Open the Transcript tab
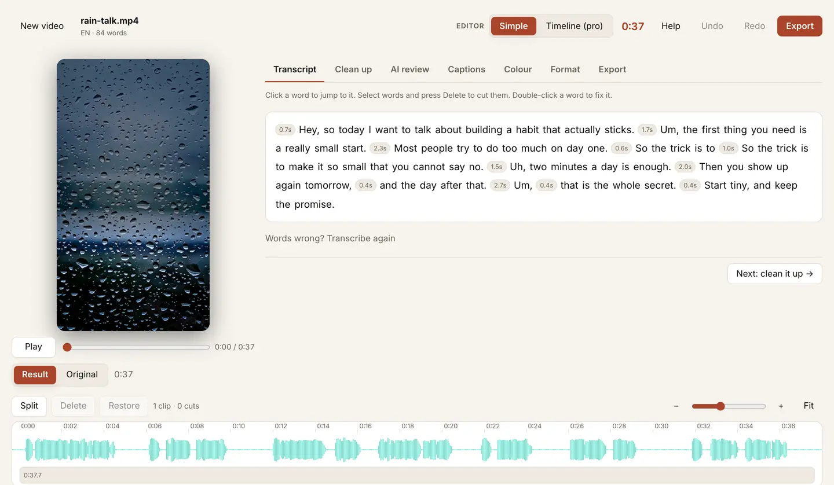834x485 pixels. (295, 69)
